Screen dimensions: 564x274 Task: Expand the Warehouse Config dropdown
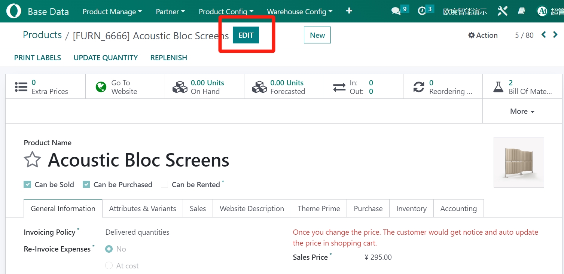[x=300, y=12]
